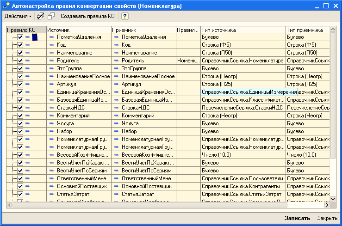Click the horizontal scrollbar thumb
This screenshot has width=342, height=226.
pyautogui.click(x=150, y=205)
